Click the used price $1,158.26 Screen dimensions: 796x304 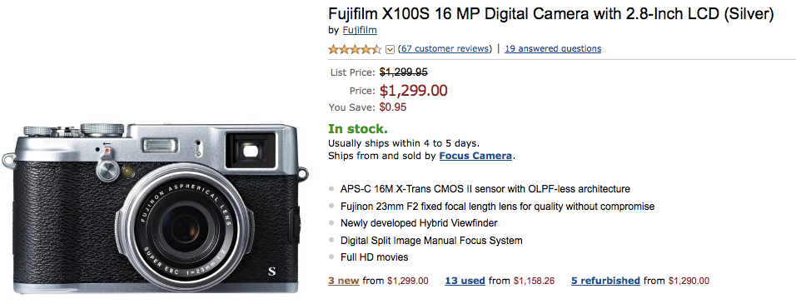[534, 281]
